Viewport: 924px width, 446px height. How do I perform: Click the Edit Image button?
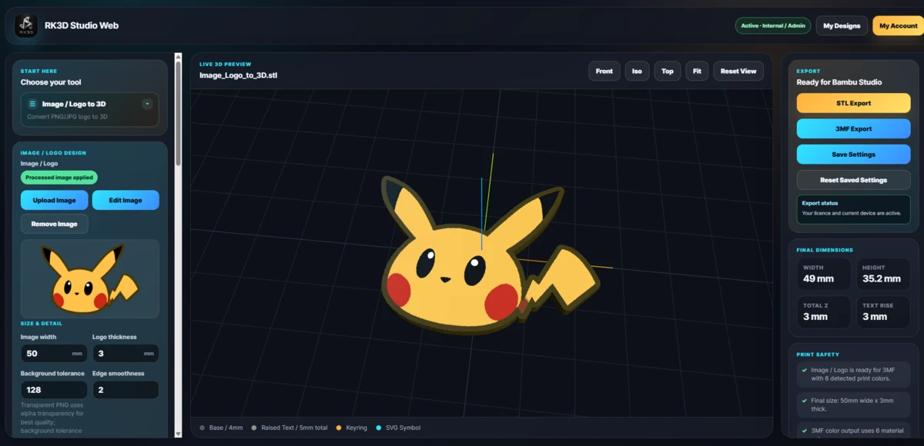(126, 200)
